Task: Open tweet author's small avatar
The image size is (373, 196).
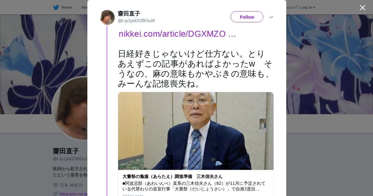Action: [x=107, y=17]
